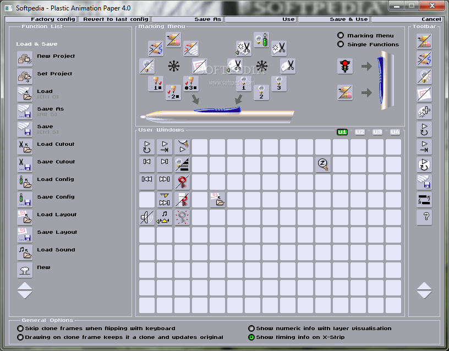This screenshot has width=449, height=351.
Task: Switch to the U1 user window tab
Action: [342, 132]
